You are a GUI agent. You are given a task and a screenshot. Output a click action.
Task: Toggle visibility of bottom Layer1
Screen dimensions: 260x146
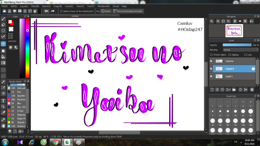pyautogui.click(x=211, y=76)
